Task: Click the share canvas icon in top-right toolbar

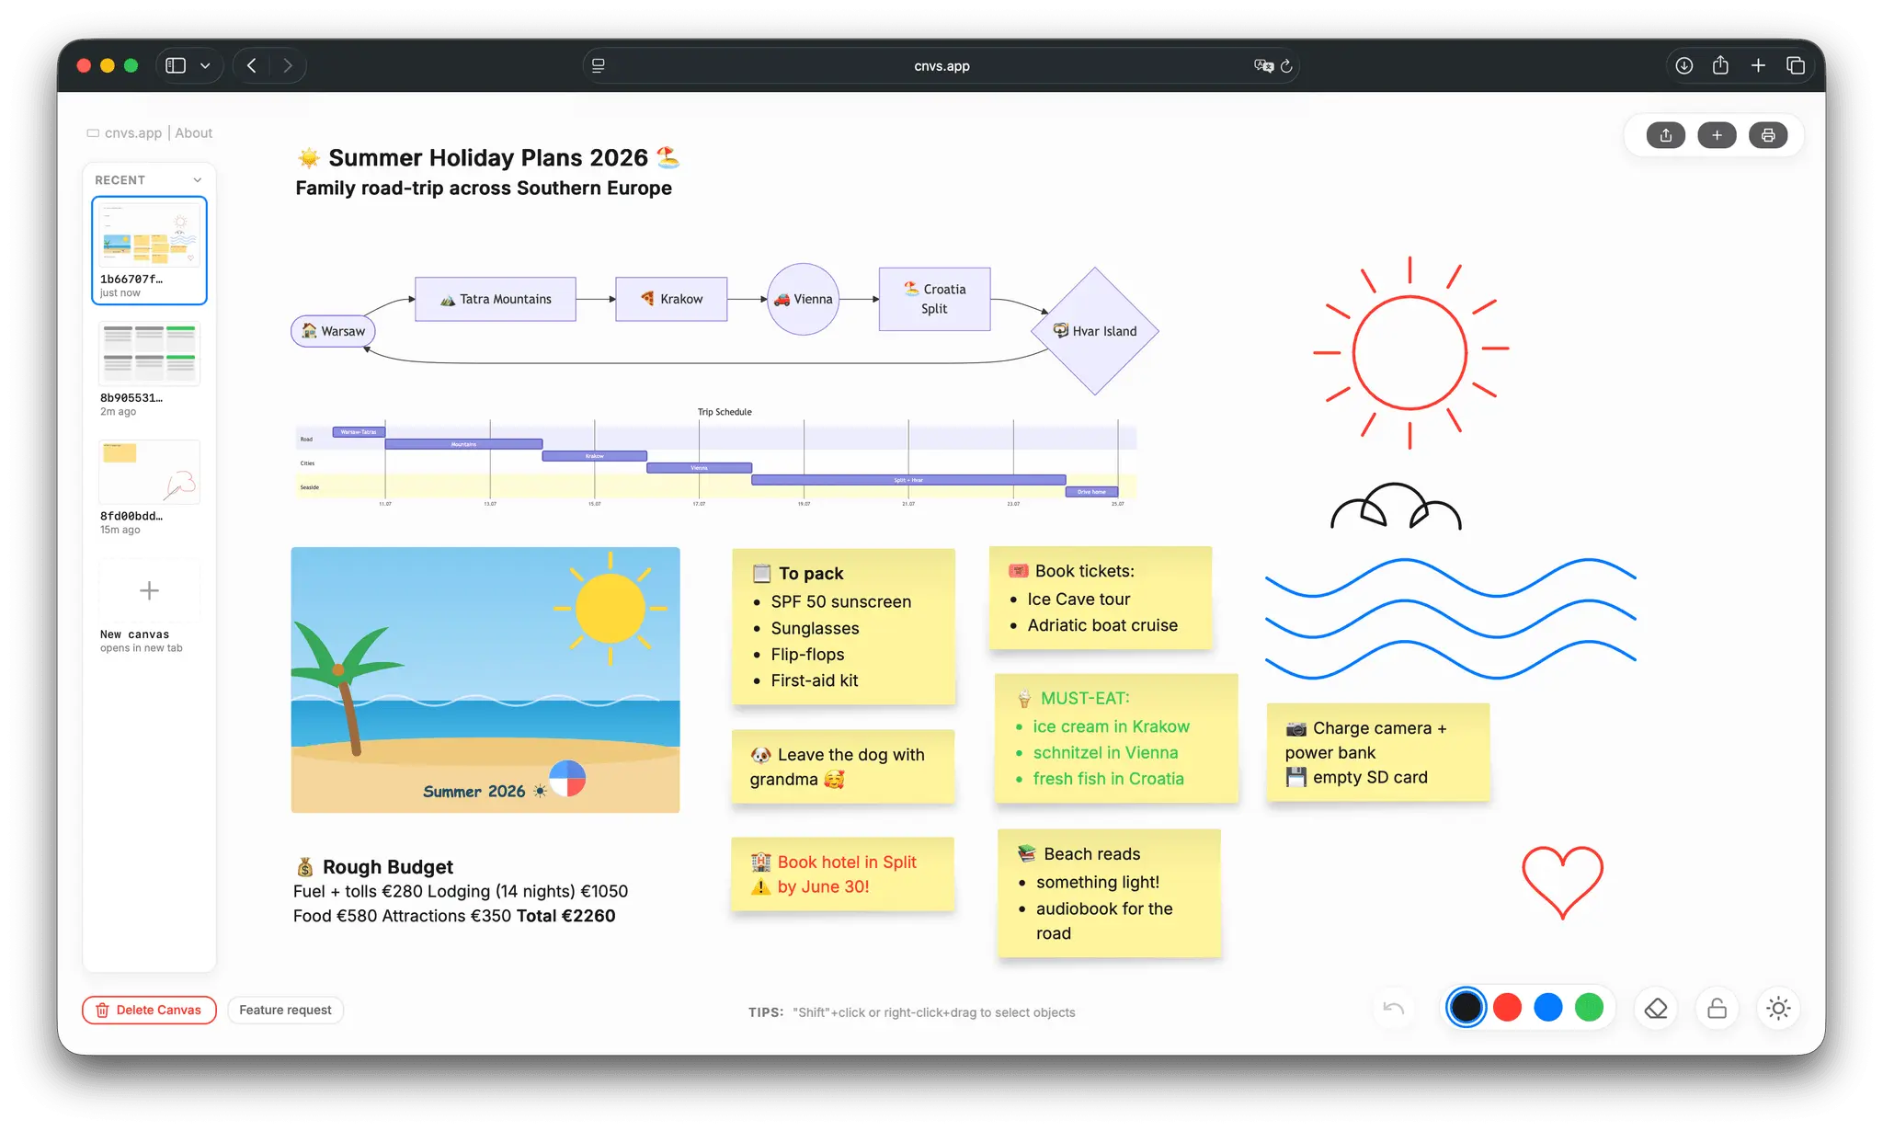Action: coord(1665,135)
